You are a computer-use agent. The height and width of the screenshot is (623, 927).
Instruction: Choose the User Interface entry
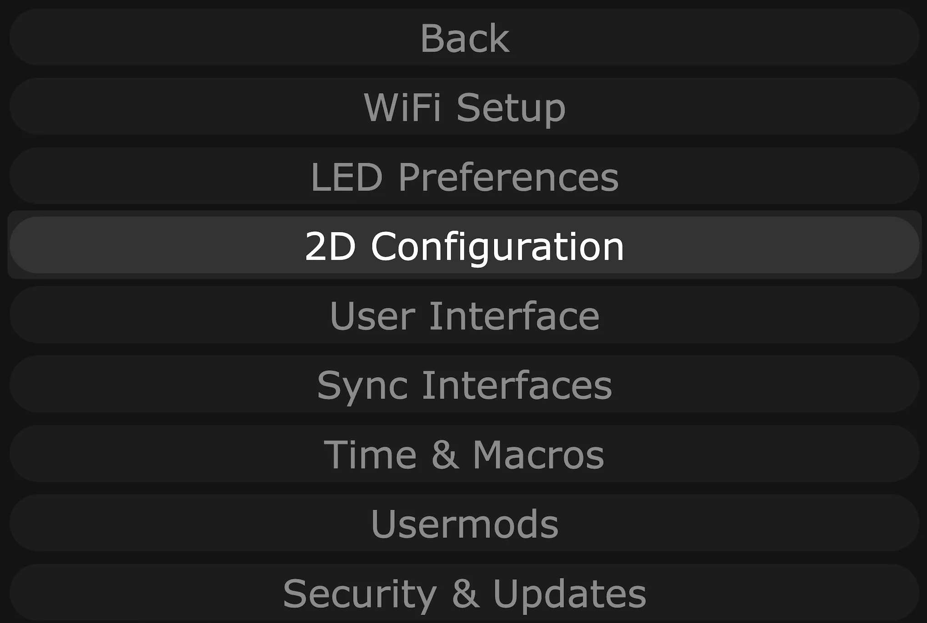(464, 315)
